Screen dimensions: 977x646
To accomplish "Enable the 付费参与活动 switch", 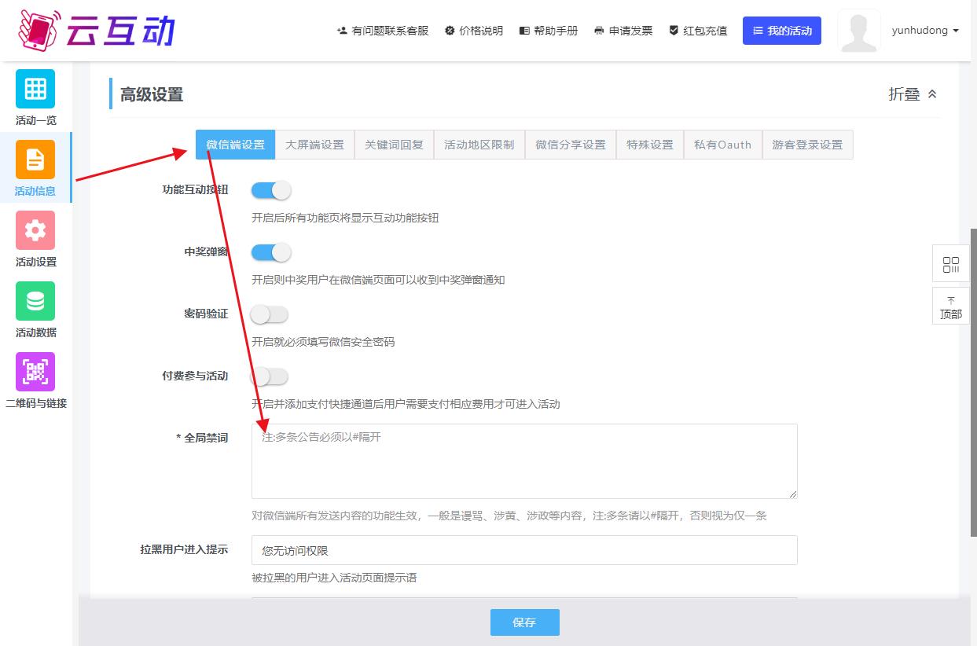I will click(270, 376).
